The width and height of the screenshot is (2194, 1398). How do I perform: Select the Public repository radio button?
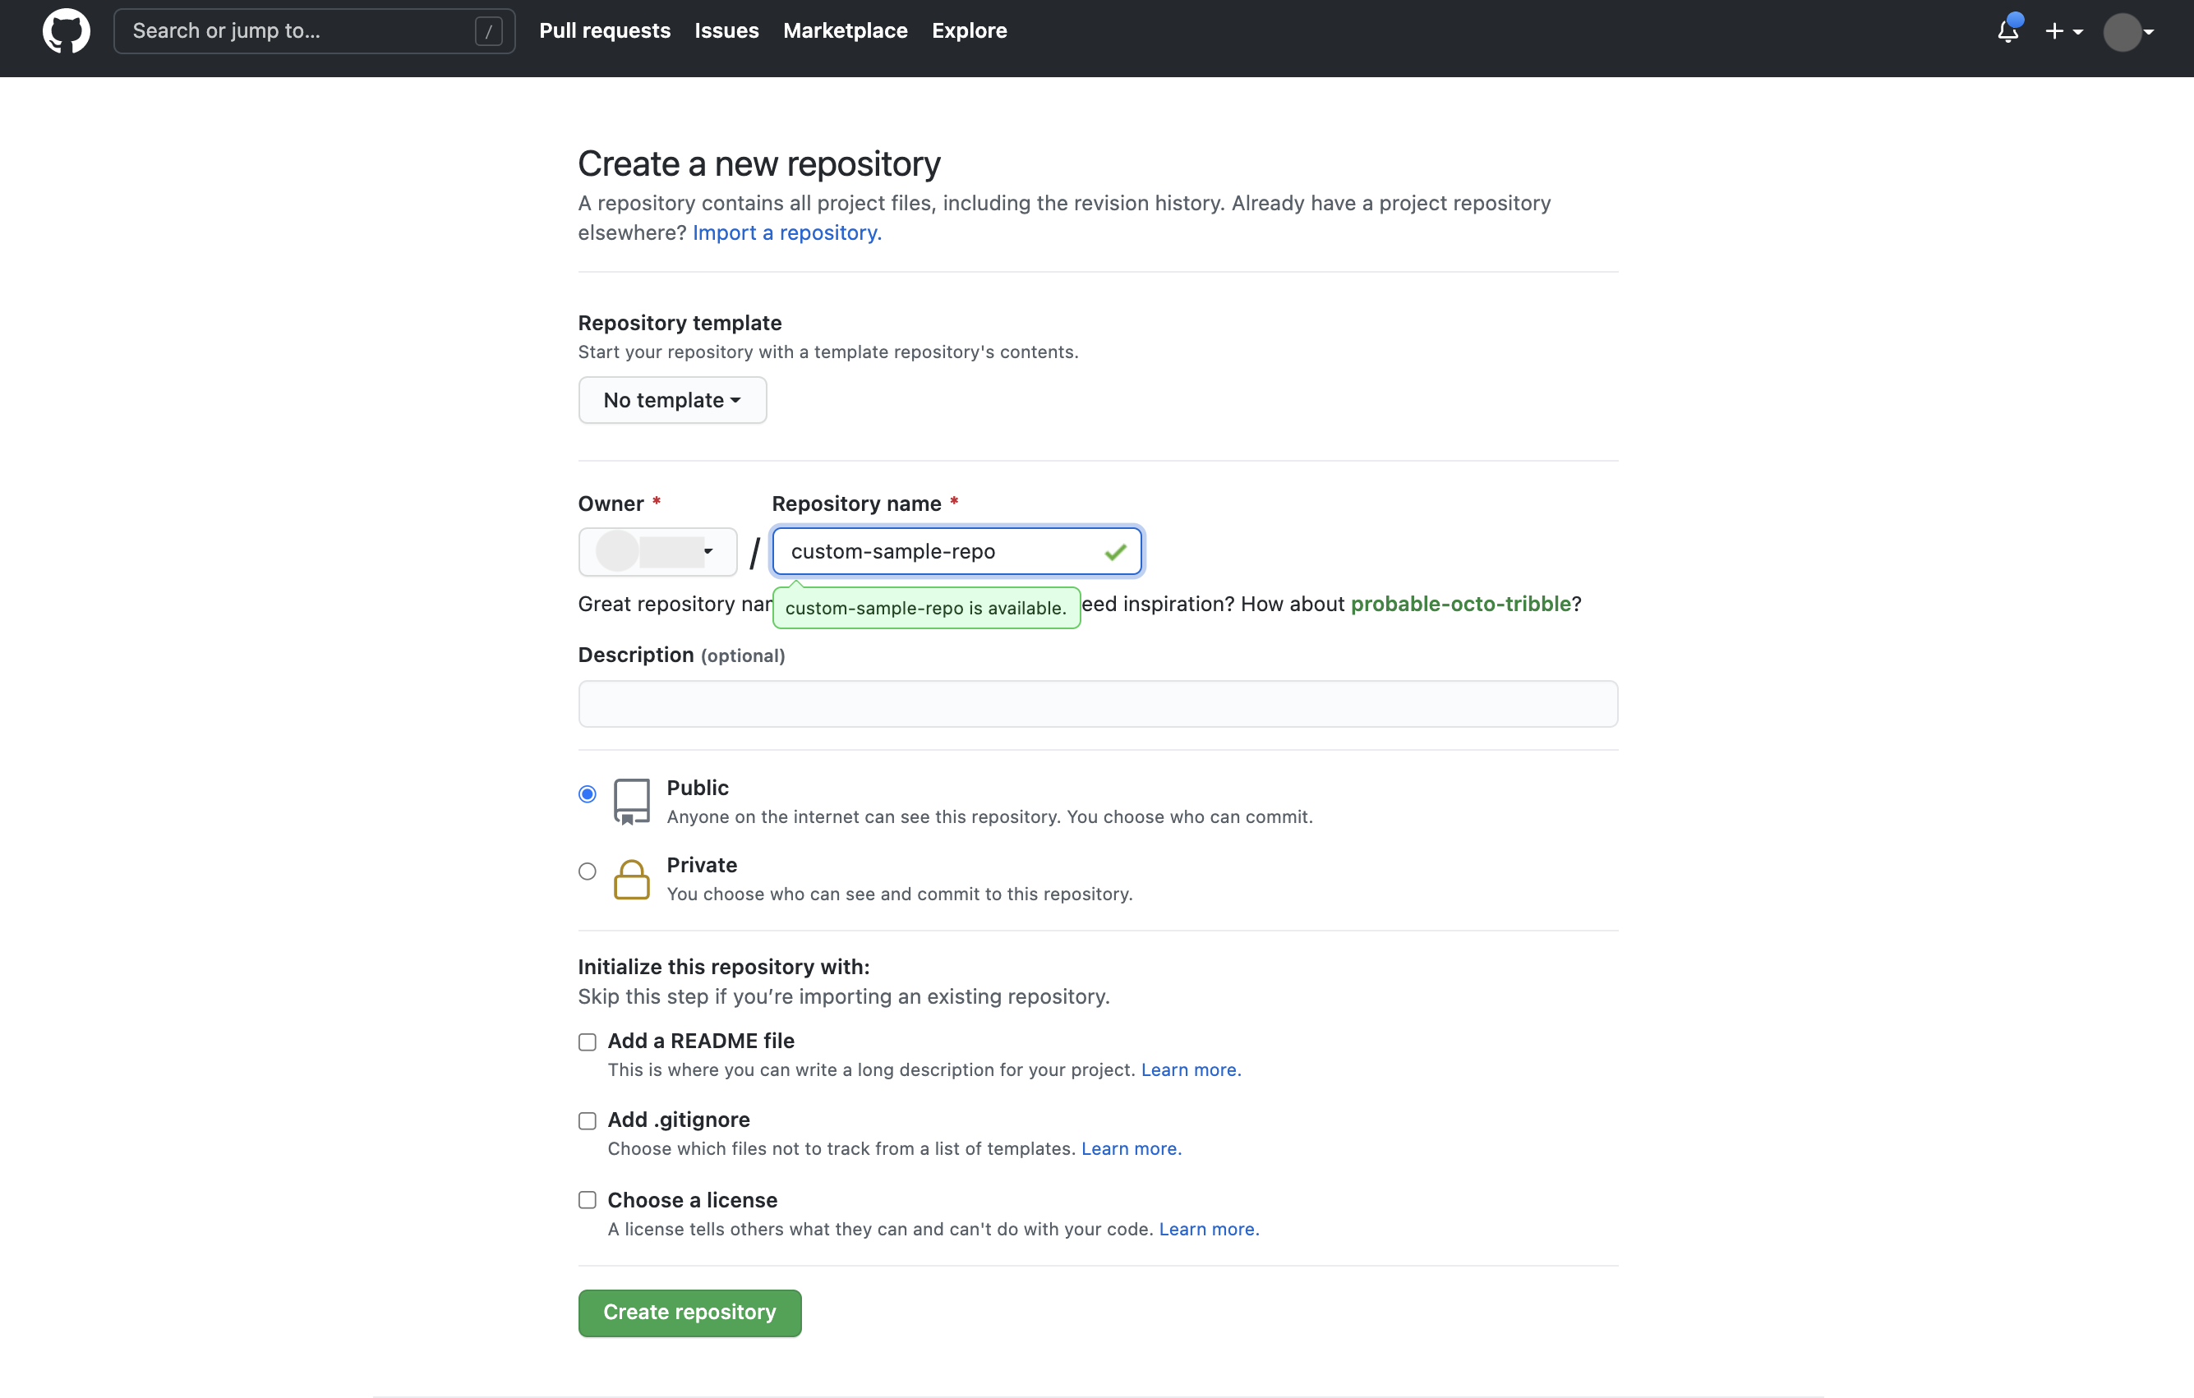tap(587, 793)
